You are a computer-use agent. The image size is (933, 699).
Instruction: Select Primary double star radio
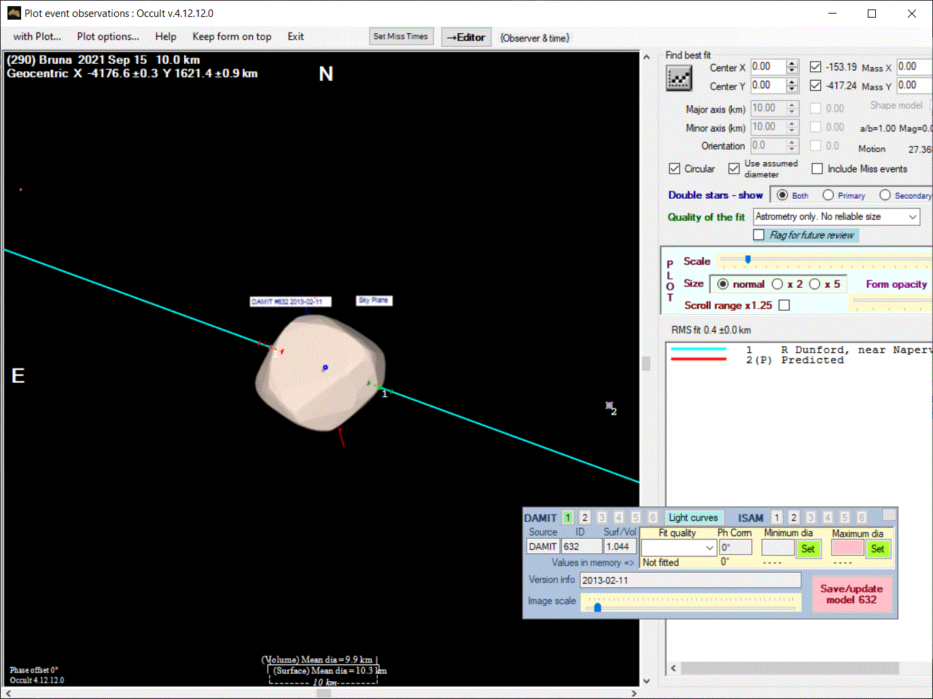(828, 195)
